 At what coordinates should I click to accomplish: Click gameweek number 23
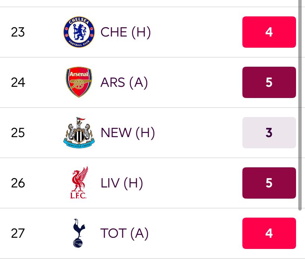click(x=18, y=32)
